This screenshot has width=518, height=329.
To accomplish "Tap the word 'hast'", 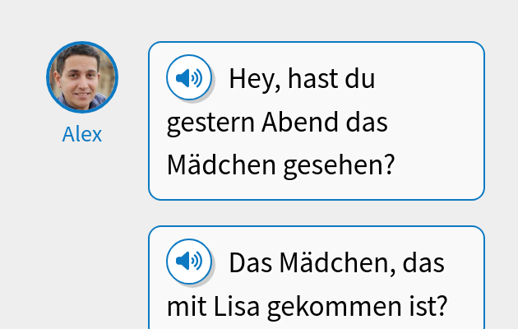I will coord(306,80).
